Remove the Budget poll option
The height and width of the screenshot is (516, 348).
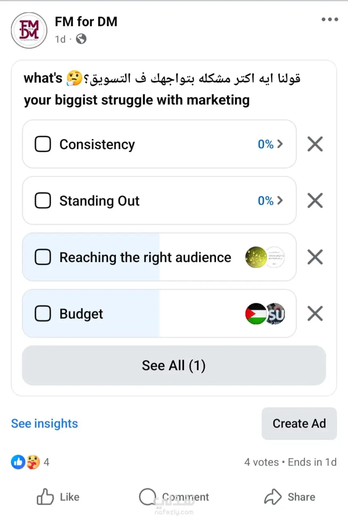pos(315,313)
